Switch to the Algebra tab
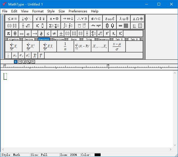The height and width of the screenshot is (157, 178). [14, 39]
